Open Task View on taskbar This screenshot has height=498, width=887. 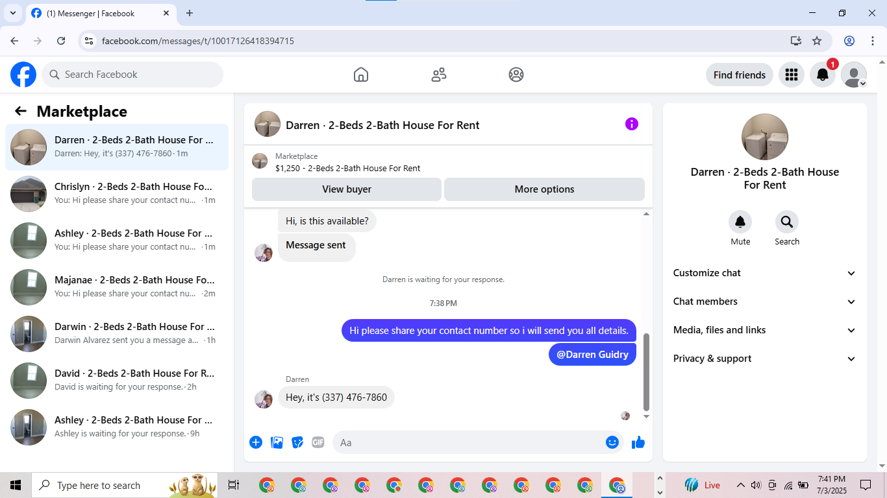[234, 485]
